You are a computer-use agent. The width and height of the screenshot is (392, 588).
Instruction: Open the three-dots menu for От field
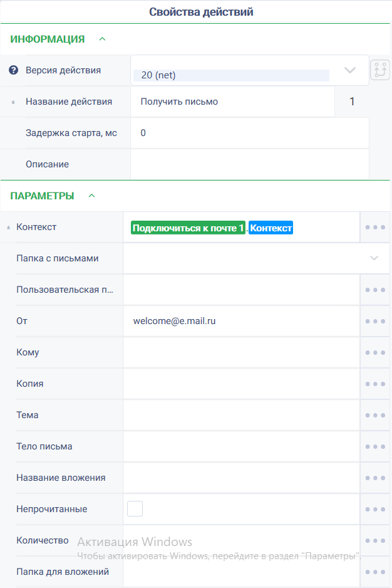pyautogui.click(x=375, y=322)
